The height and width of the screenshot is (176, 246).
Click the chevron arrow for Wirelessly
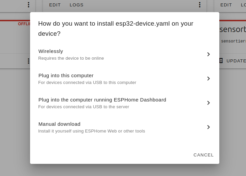(208, 54)
